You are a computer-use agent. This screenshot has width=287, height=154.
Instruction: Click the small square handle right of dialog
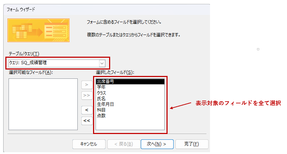tap(258, 49)
